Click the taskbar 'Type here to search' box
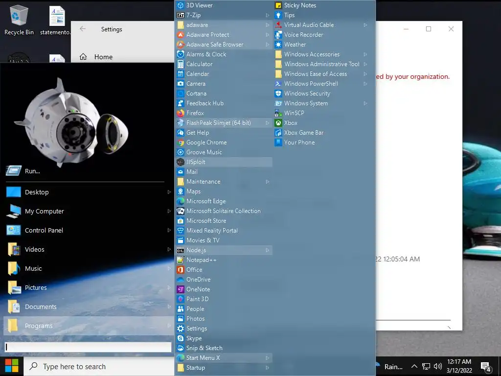This screenshot has width=501, height=376. click(99, 366)
